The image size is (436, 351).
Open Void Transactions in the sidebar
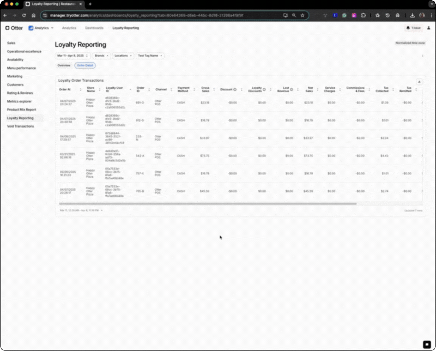20,126
